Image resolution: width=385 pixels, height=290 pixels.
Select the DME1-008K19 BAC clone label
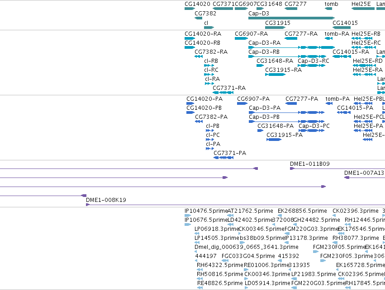point(106,200)
